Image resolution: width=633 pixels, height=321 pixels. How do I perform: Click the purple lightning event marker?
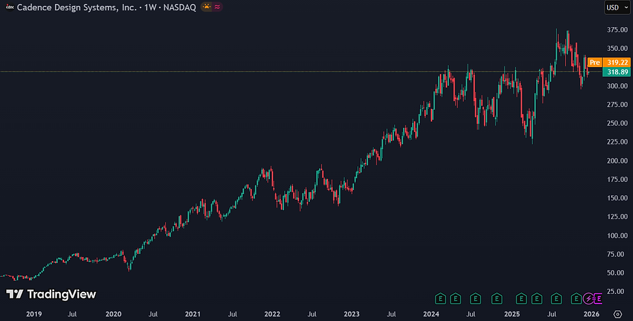(588, 298)
